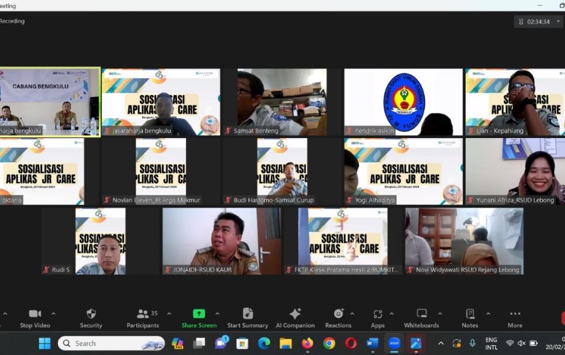Select the hendrik asikin video tile
This screenshot has height=355, width=565.
[x=403, y=102]
